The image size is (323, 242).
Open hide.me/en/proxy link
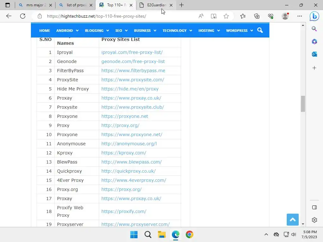point(130,89)
